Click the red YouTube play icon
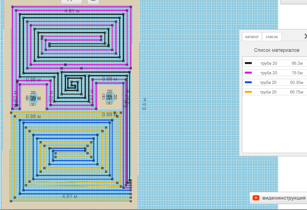Viewport: 307px width, 210px height. [x=256, y=198]
